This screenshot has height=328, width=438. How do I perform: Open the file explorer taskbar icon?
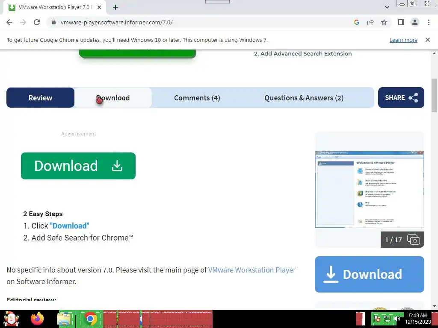64,319
